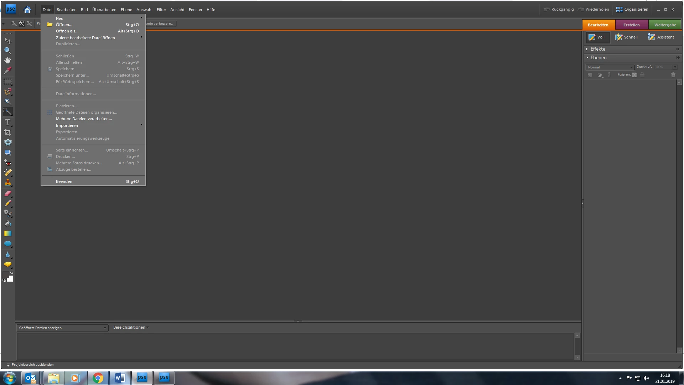
Task: Select the Sponge tool
Action: [7, 264]
